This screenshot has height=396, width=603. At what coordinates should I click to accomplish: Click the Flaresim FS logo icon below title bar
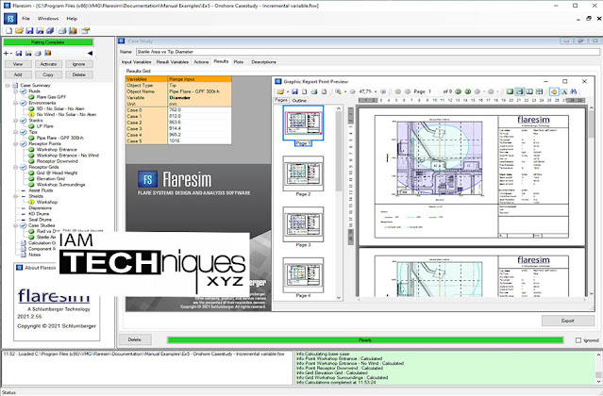point(10,19)
